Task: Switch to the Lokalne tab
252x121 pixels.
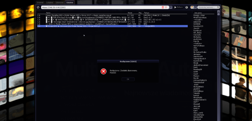Action: pos(50,3)
